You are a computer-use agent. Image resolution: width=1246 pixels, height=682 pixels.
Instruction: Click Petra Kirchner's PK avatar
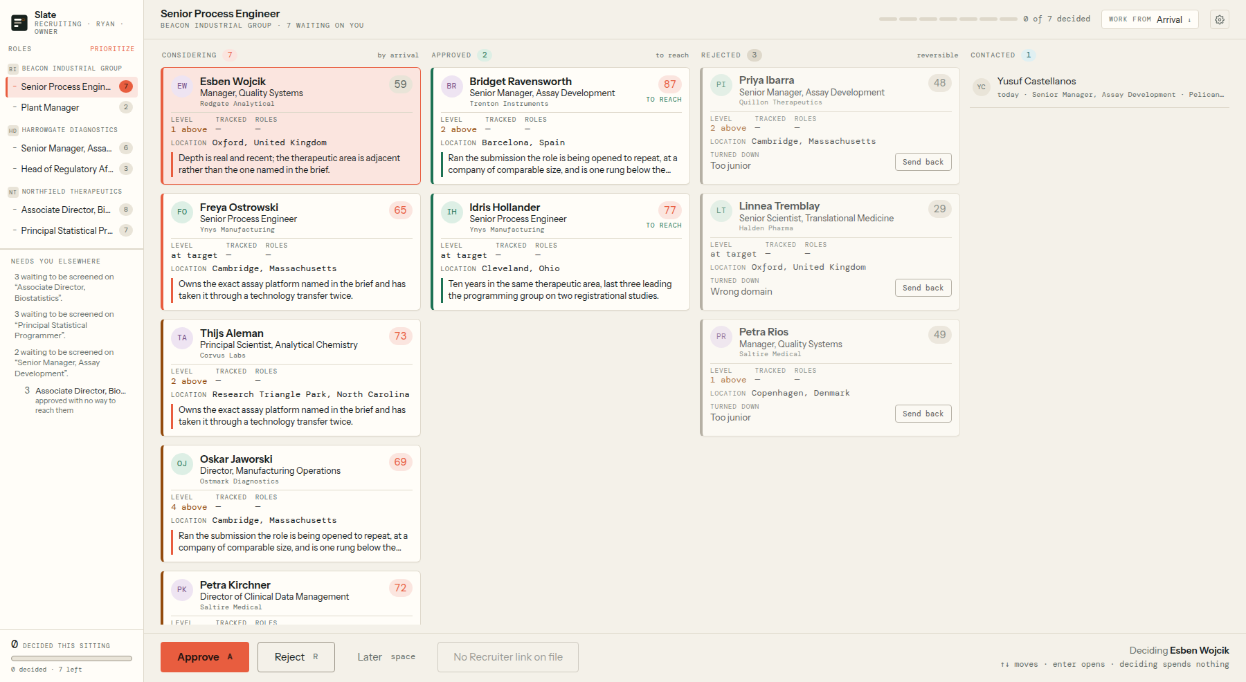point(182,590)
